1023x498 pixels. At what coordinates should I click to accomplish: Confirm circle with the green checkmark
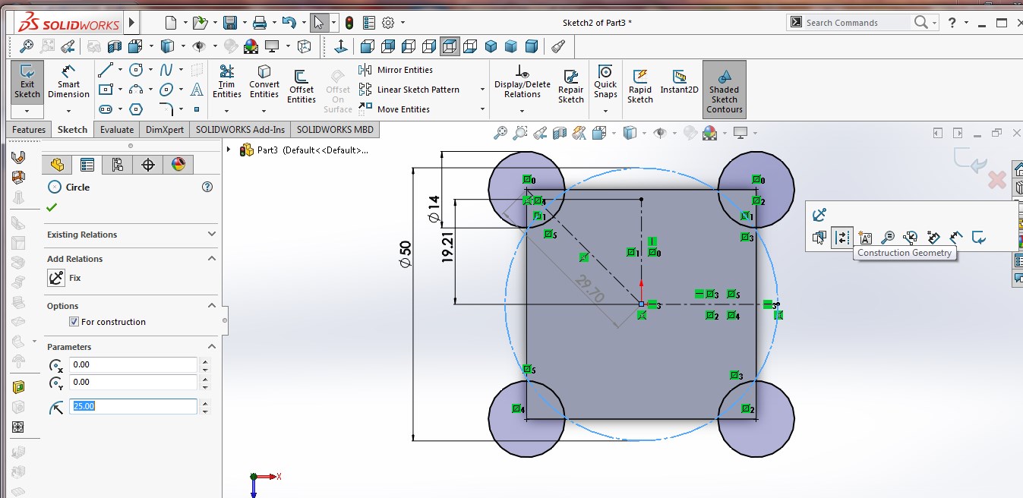52,207
